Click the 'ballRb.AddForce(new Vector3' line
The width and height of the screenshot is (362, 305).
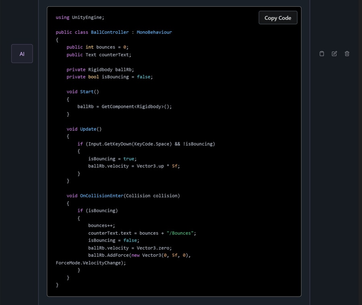[x=139, y=255]
